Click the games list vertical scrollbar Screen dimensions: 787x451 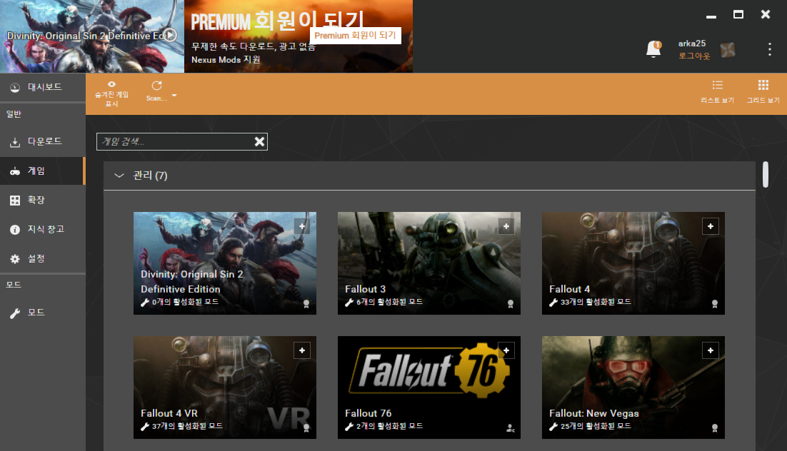click(x=766, y=175)
